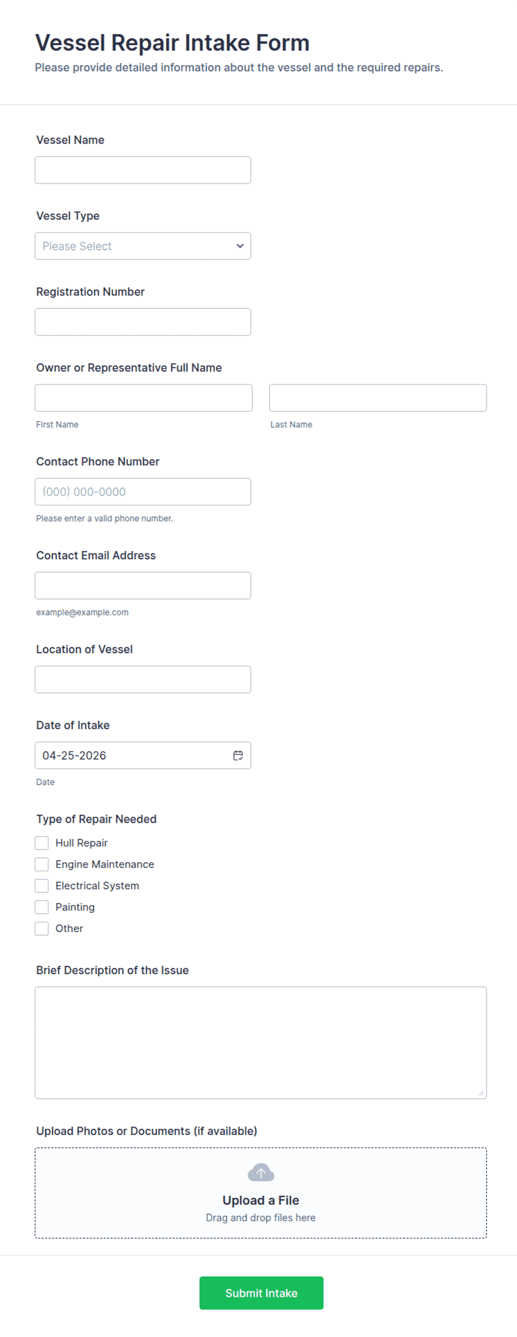This screenshot has width=517, height=1337.
Task: Select the First Name input box
Action: tap(143, 398)
